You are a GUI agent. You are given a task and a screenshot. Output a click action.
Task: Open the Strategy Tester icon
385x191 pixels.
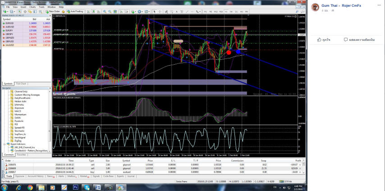[40, 11]
